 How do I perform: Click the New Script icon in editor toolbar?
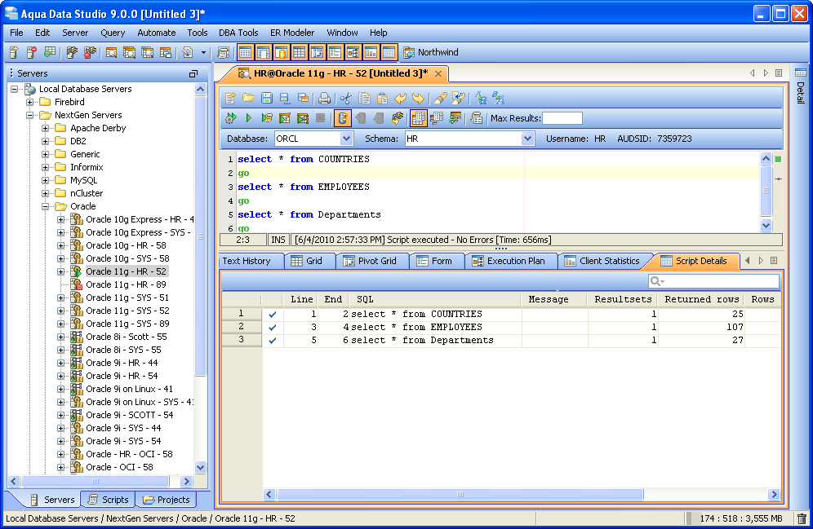coord(231,98)
